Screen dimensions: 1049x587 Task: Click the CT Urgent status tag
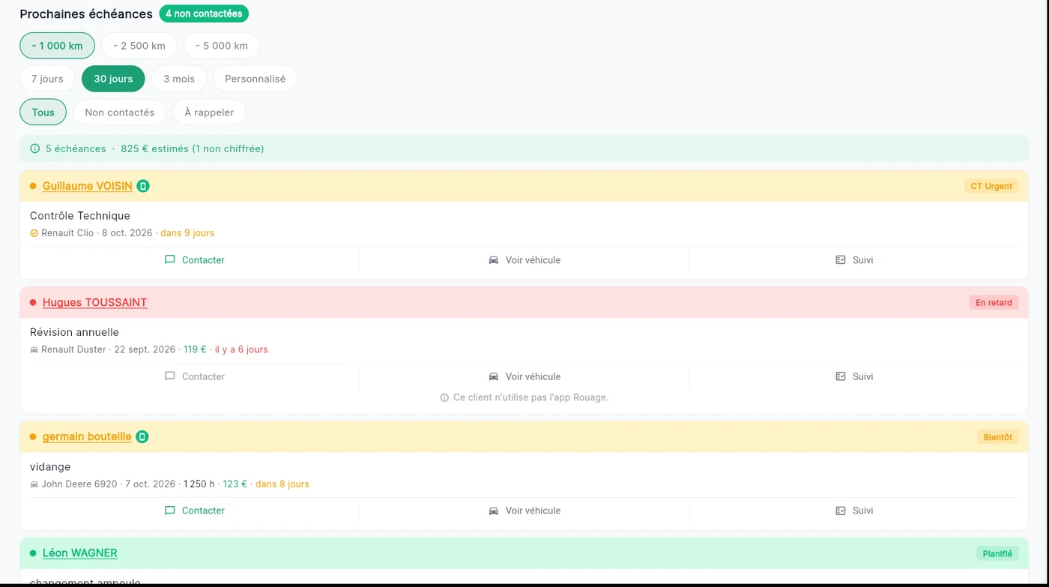(991, 186)
